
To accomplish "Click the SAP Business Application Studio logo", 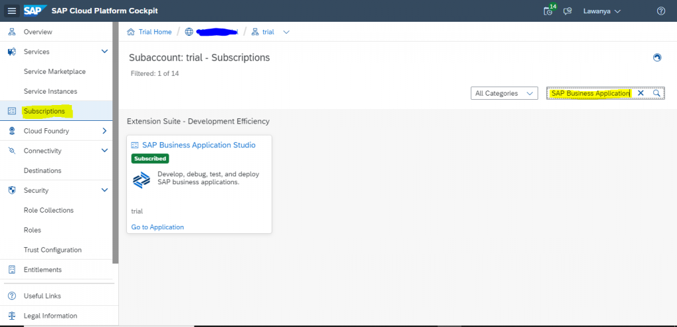I will click(141, 180).
